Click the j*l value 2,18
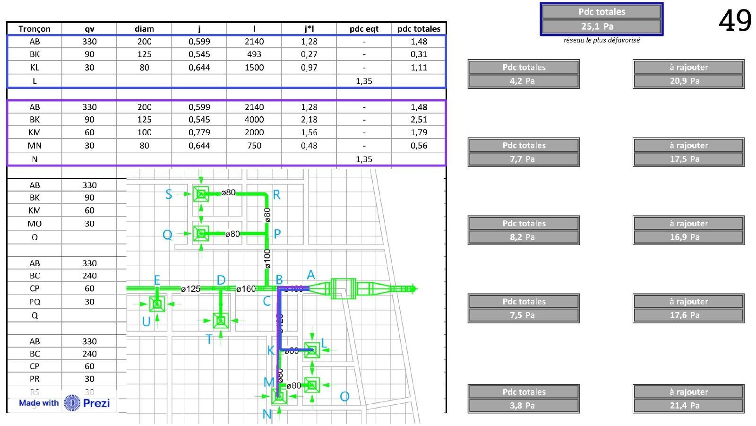This screenshot has width=756, height=426. pyautogui.click(x=309, y=120)
